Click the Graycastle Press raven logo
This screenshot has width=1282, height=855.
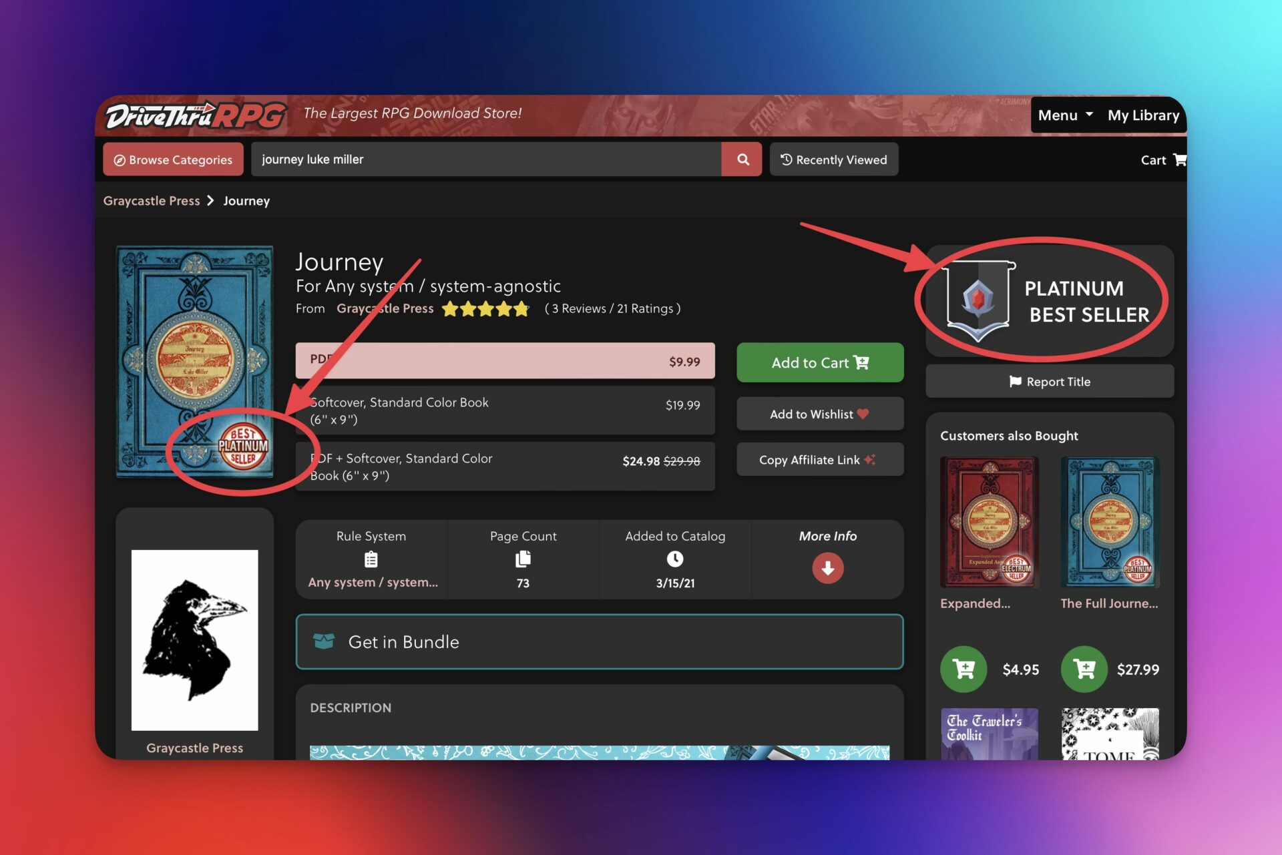194,640
